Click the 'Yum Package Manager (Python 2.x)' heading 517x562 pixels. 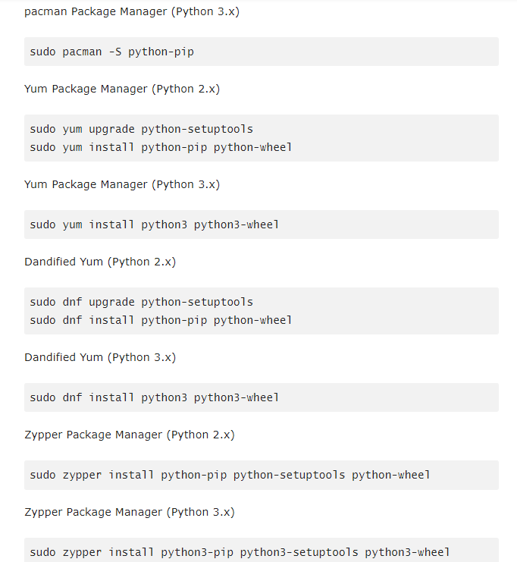point(122,89)
